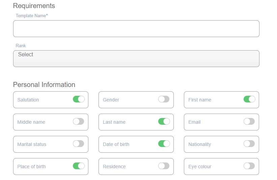277x180 pixels.
Task: Click the Template Name text field
Action: coord(136,29)
